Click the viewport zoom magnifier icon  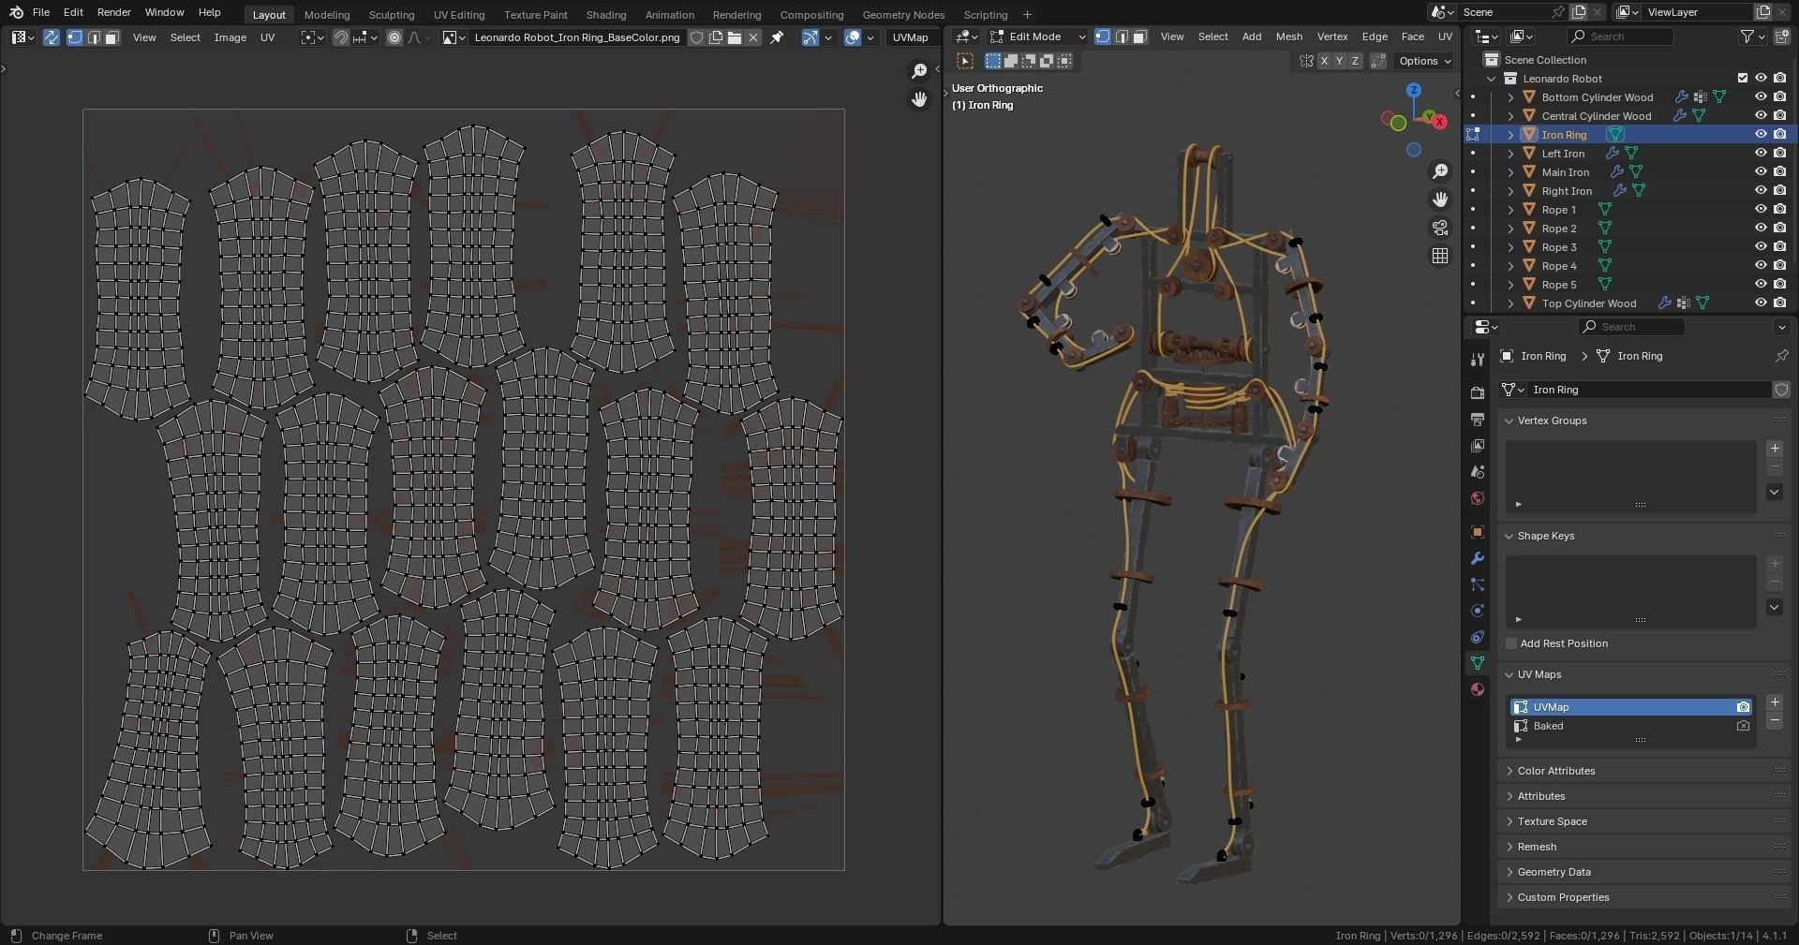[x=1440, y=171]
